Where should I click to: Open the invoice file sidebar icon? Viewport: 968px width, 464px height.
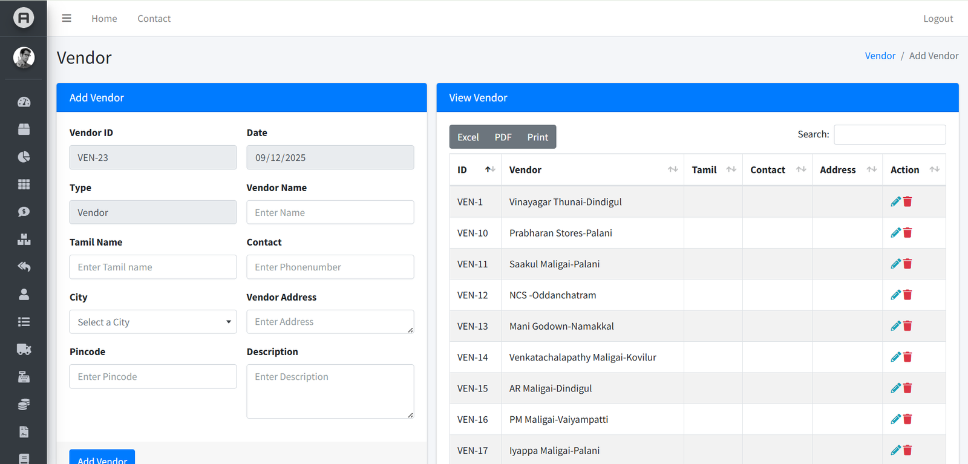point(24,432)
